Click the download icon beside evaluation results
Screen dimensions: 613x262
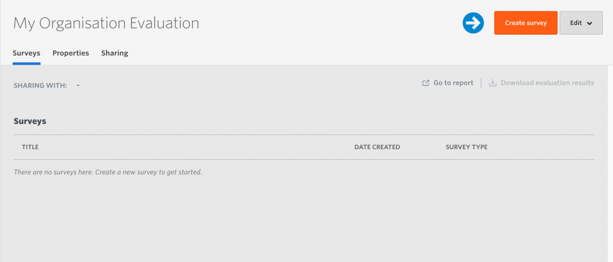(493, 83)
